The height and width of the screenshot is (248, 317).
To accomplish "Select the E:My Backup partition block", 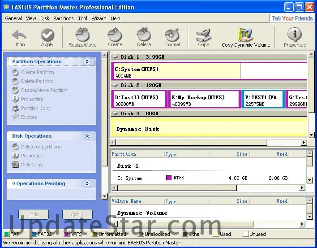I will (x=204, y=100).
